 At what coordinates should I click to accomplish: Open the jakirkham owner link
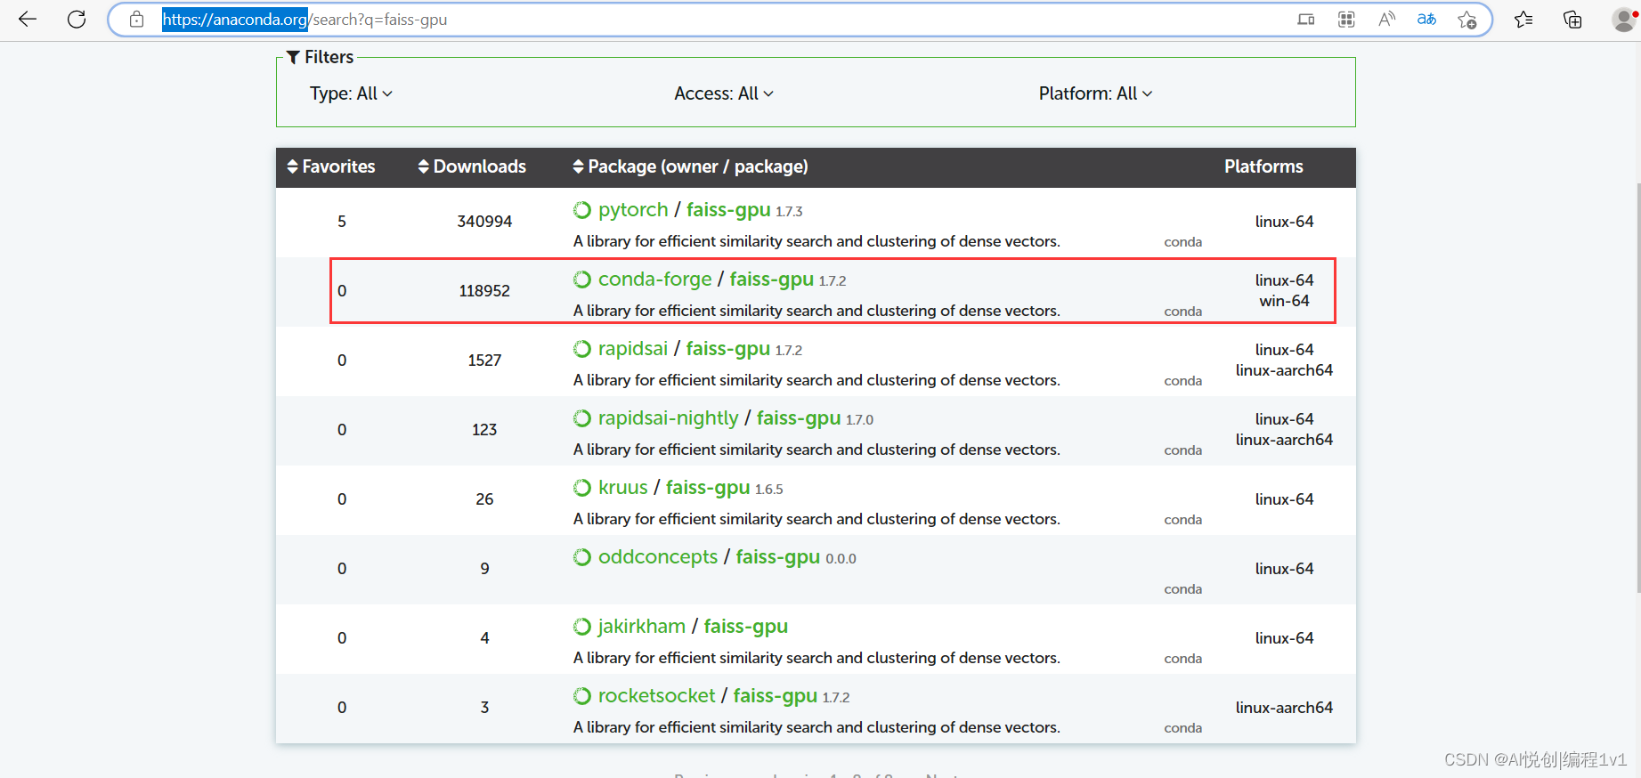pos(642,627)
